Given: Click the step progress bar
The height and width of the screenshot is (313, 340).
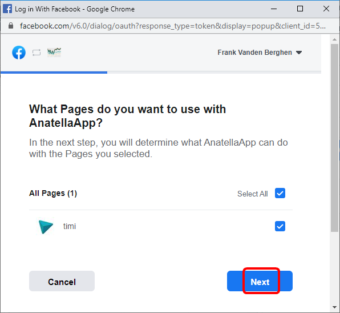Looking at the screenshot, I should 161,73.
